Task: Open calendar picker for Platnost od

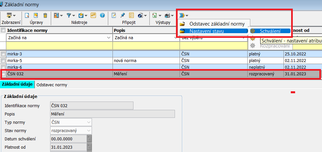Action: pos(89,147)
